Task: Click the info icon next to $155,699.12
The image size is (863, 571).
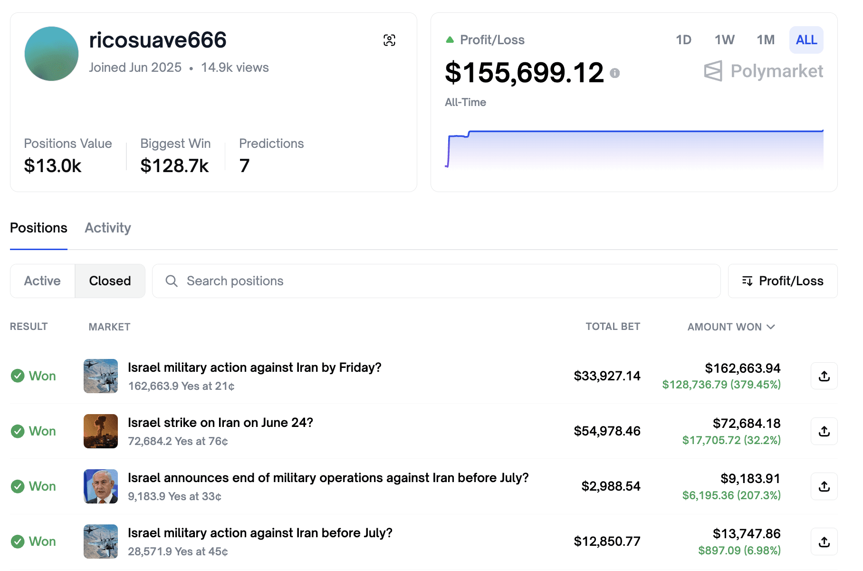Action: pyautogui.click(x=614, y=73)
